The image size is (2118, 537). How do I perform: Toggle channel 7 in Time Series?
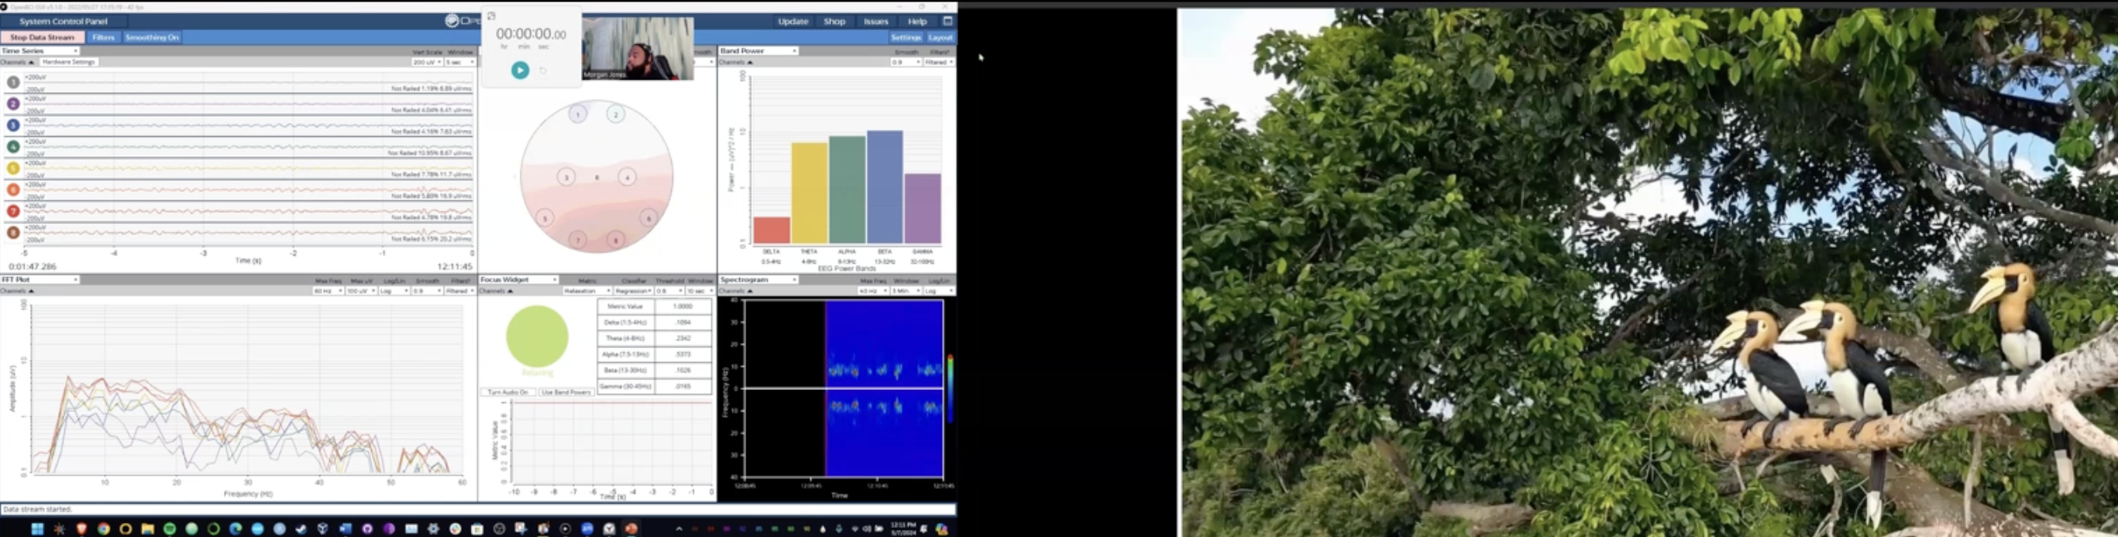tap(13, 211)
